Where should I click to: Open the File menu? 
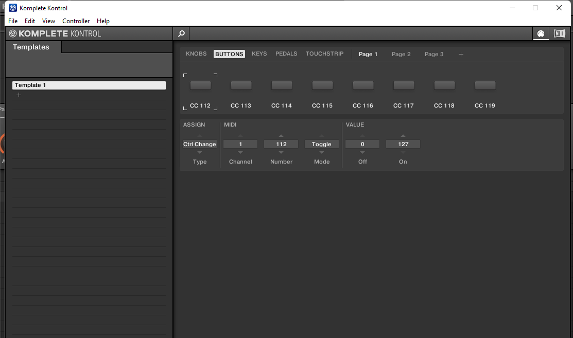[13, 21]
